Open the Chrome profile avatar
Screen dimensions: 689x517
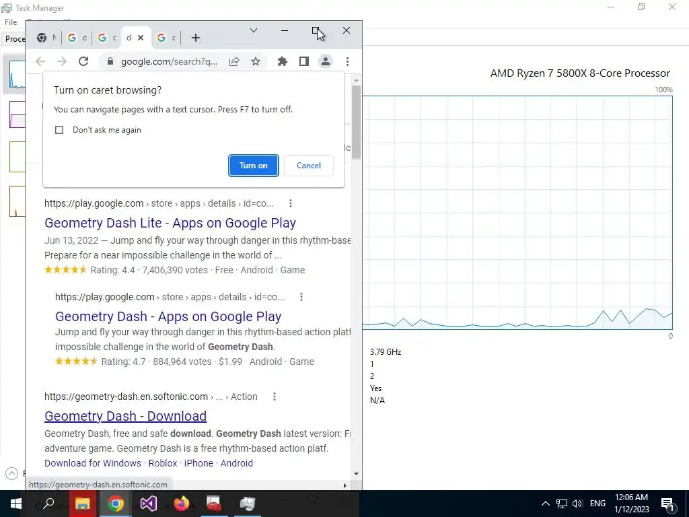pos(326,61)
